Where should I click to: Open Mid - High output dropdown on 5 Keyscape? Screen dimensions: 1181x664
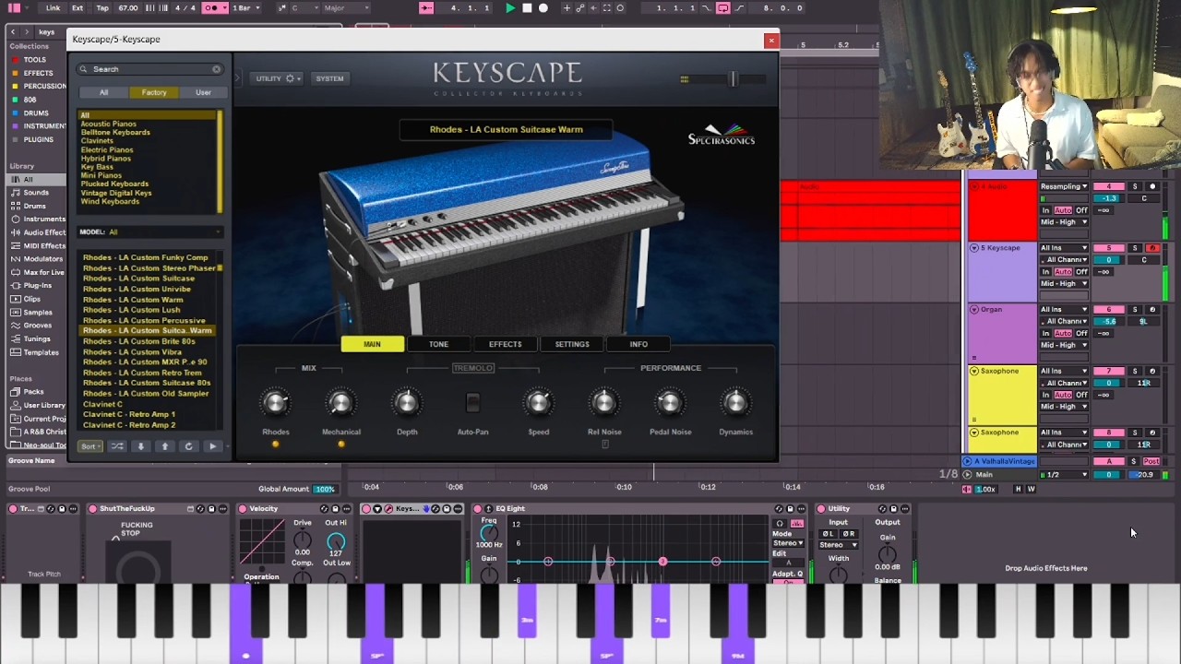tap(1064, 284)
